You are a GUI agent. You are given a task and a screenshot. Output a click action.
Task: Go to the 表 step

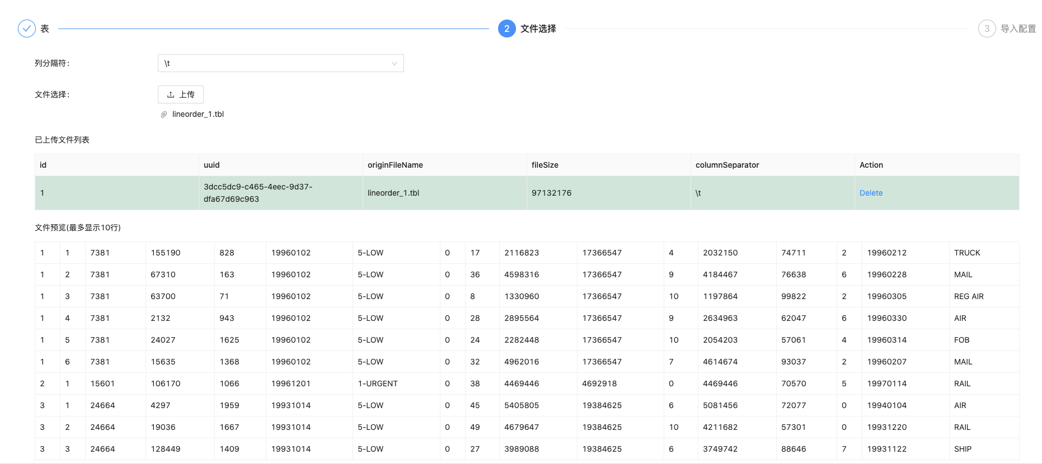[x=45, y=29]
